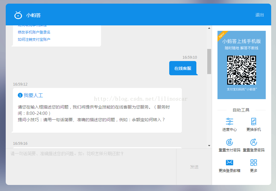
Task: Click the 退出 link in header
Action: pos(259,15)
